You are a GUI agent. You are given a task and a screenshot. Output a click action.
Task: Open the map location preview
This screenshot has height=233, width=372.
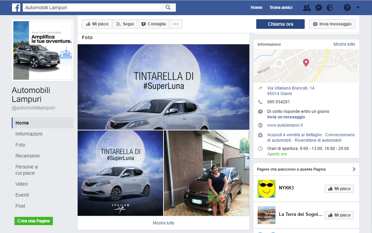(306, 66)
